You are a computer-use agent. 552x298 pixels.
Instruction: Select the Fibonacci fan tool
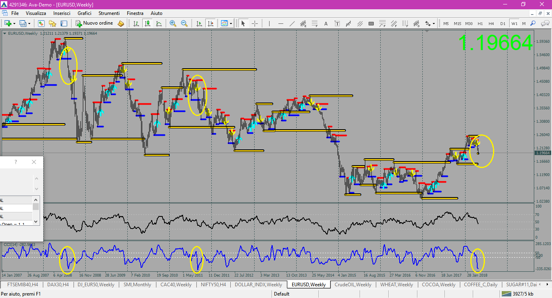pyautogui.click(x=382, y=23)
